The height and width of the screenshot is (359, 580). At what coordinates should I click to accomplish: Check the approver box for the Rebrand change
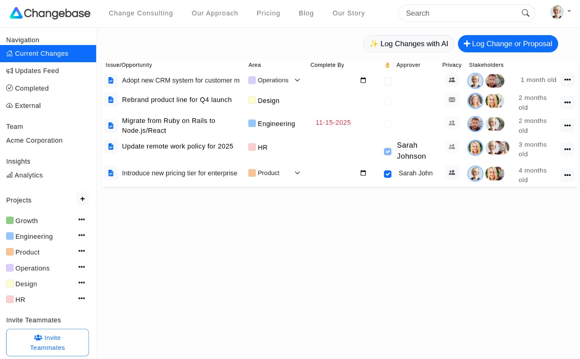click(388, 101)
